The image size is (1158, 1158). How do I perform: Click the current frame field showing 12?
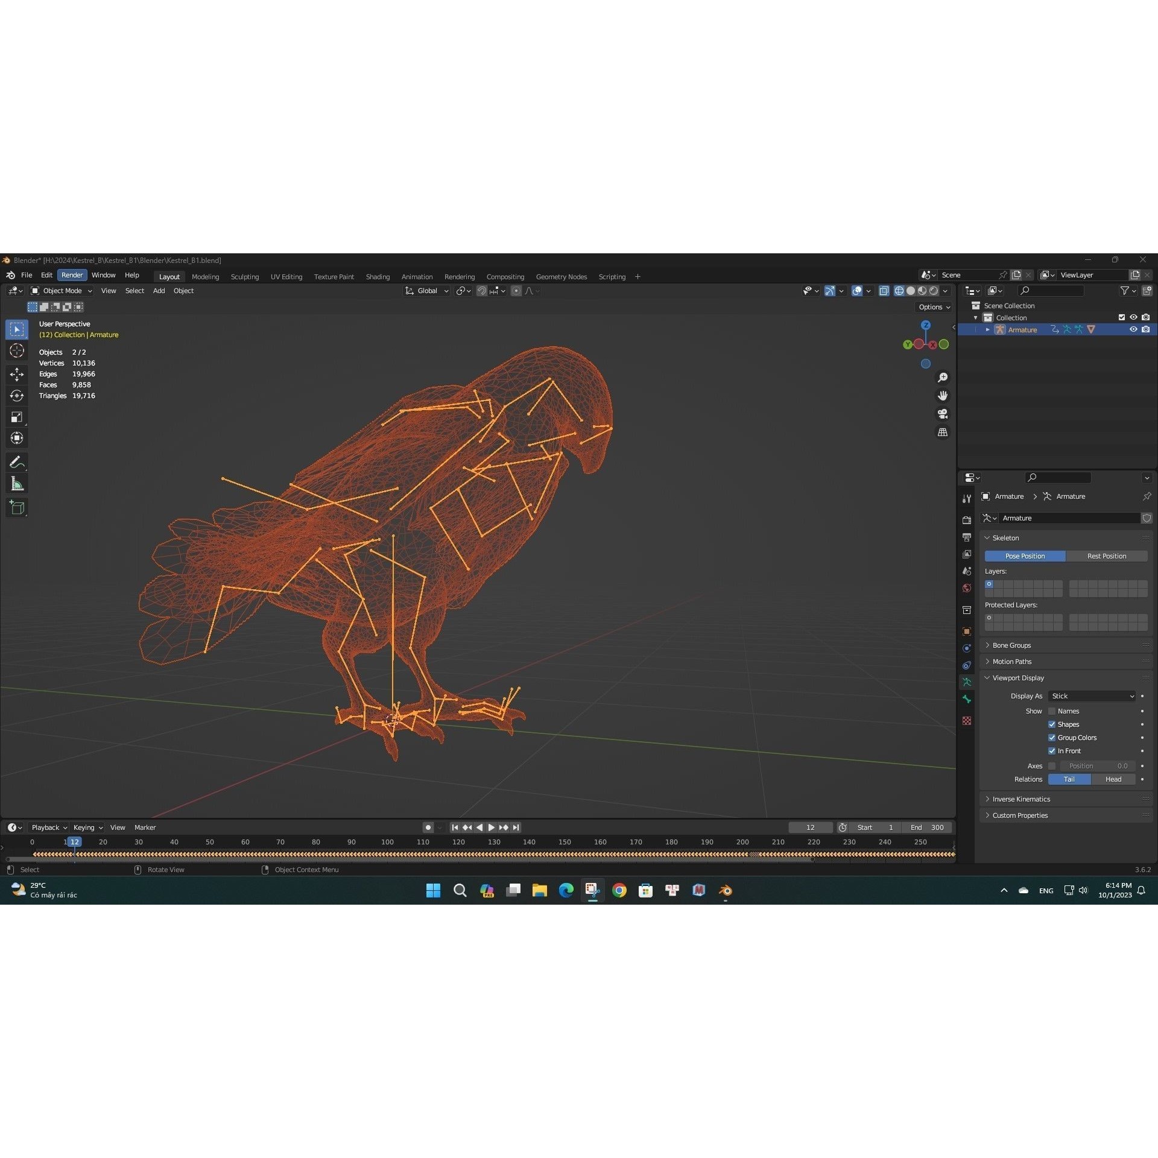811,827
